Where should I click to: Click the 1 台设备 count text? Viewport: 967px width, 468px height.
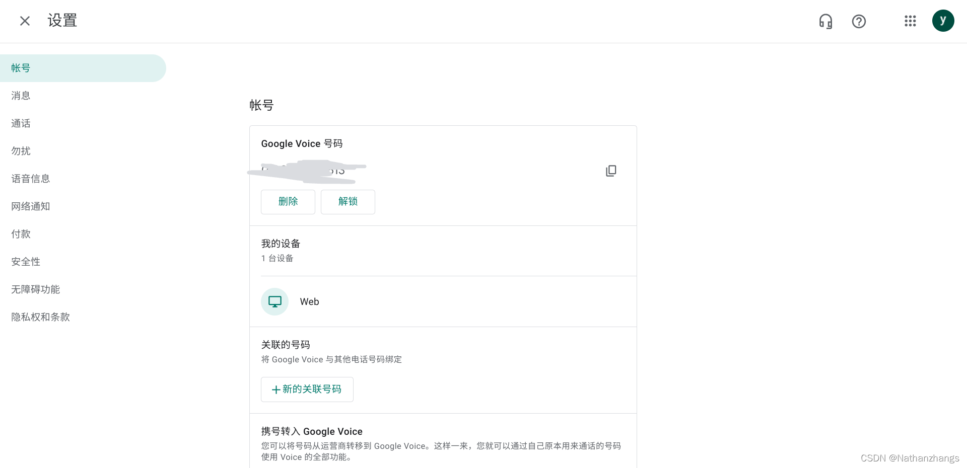(x=277, y=258)
